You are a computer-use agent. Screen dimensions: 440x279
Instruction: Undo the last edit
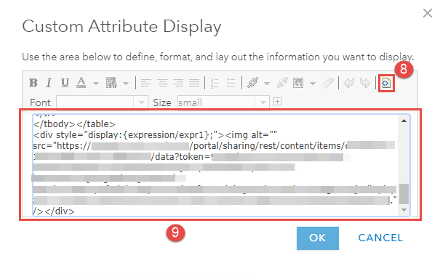click(348, 83)
